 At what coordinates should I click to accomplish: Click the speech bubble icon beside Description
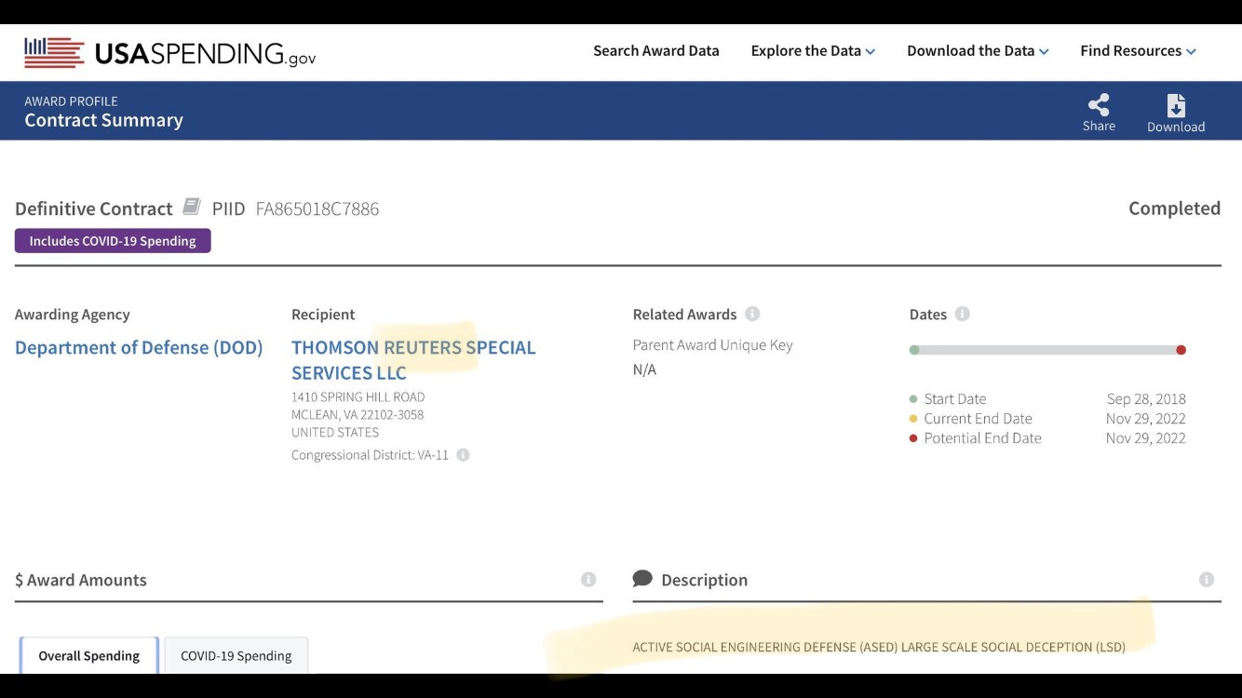642,579
